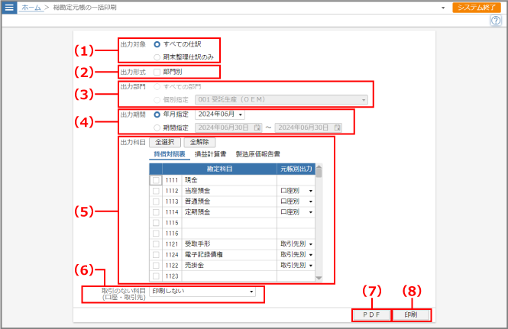The height and width of the screenshot is (329, 508).
Task: Switch to 貸借対照表 tab
Action: point(170,154)
